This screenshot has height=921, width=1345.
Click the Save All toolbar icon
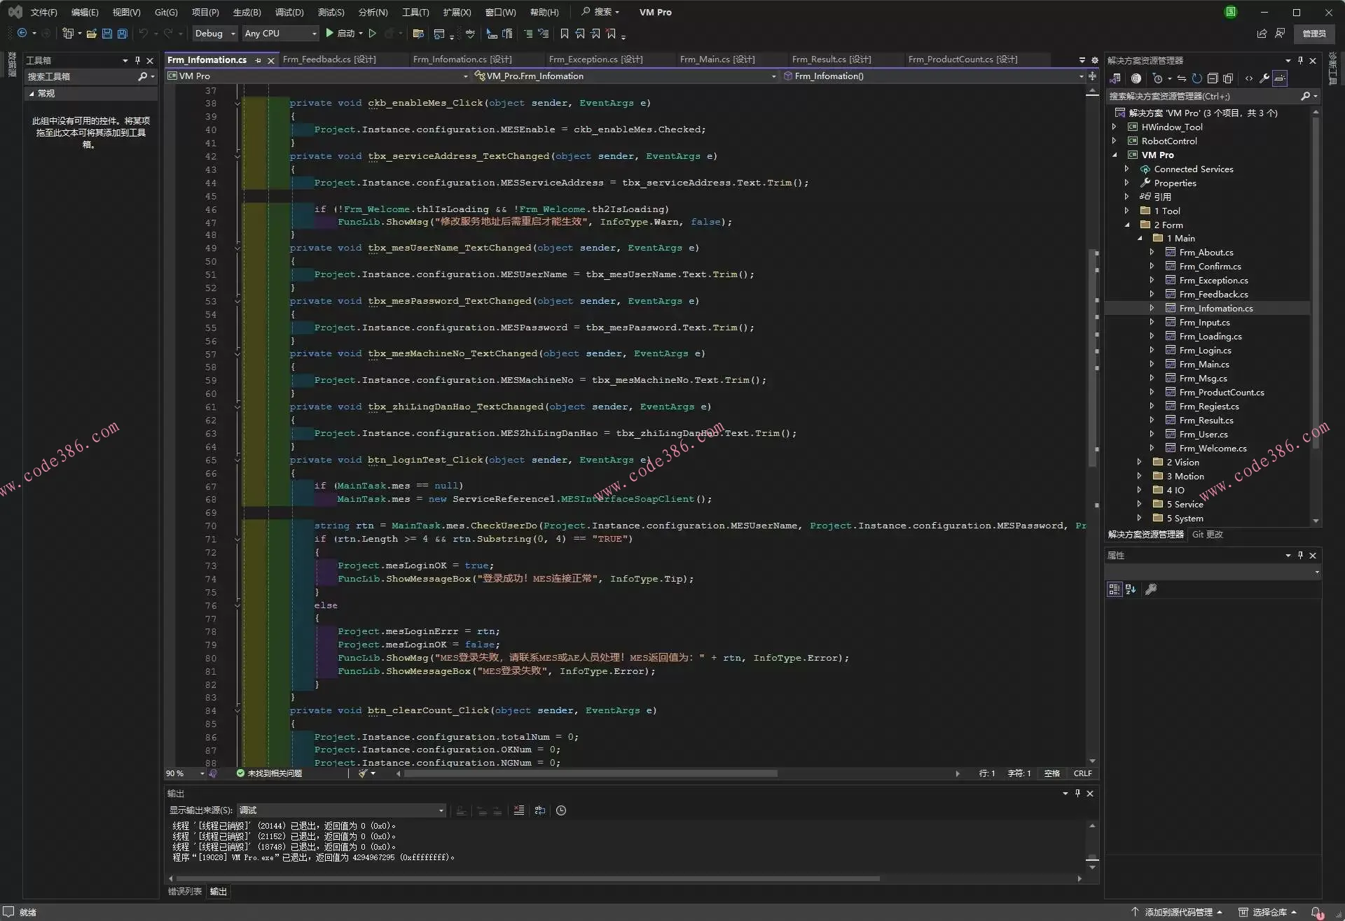click(123, 34)
